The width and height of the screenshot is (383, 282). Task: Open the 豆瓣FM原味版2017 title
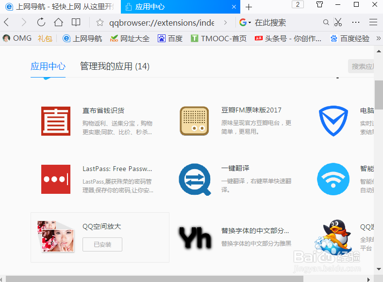(251, 110)
